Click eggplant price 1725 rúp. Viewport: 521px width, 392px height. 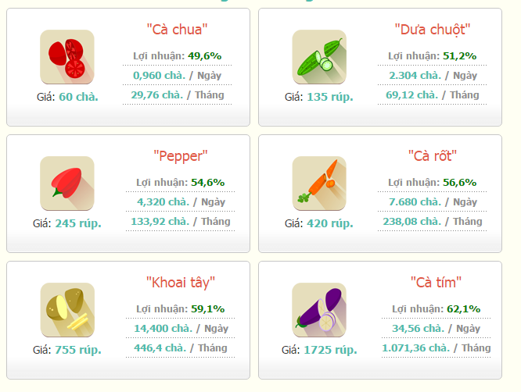coord(330,350)
